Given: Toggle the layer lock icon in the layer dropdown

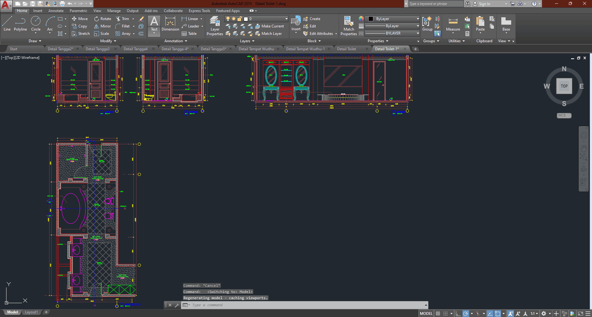Looking at the screenshot, I should point(239,19).
